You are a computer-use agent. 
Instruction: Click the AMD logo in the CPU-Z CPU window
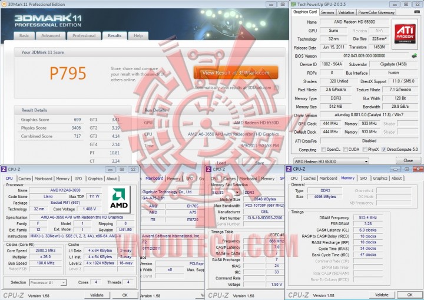tap(119, 199)
